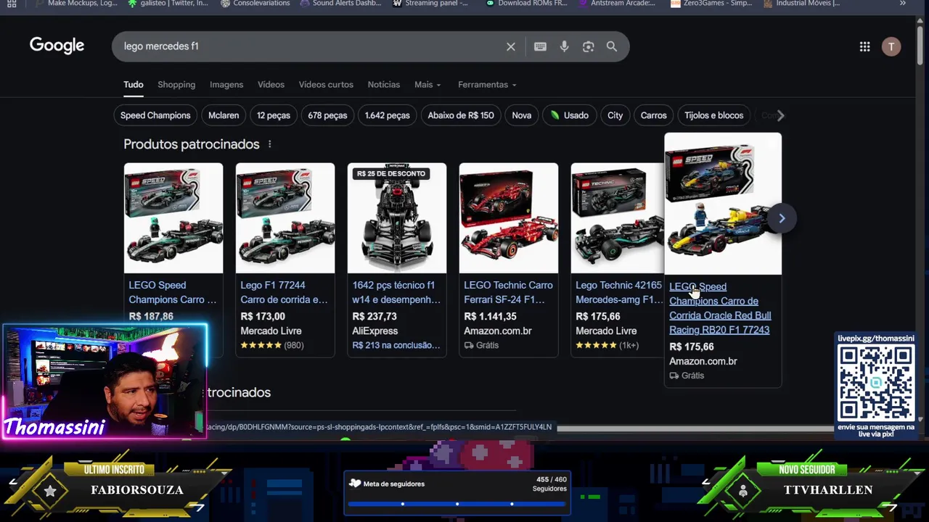Apply the Usado filter chip

pos(570,115)
